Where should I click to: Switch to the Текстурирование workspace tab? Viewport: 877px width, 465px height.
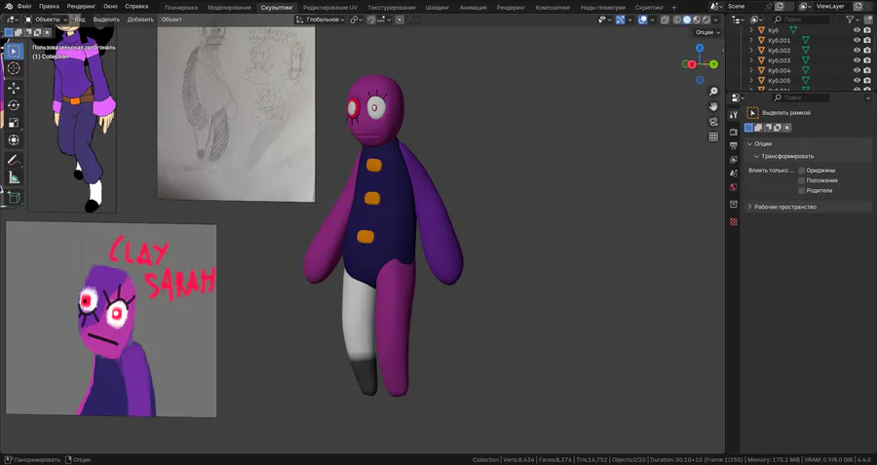[x=392, y=7]
